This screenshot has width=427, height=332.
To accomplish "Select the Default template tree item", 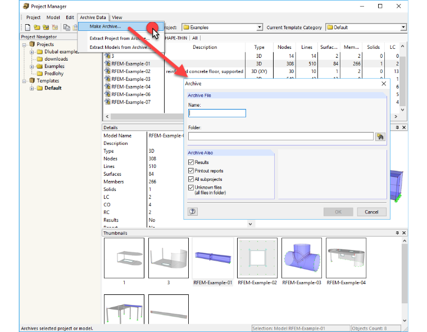I will [x=53, y=88].
